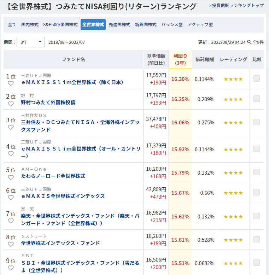269x275 pixels.
Task: Open たわらノーロード全世界株式 fund link
Action: (x=53, y=176)
